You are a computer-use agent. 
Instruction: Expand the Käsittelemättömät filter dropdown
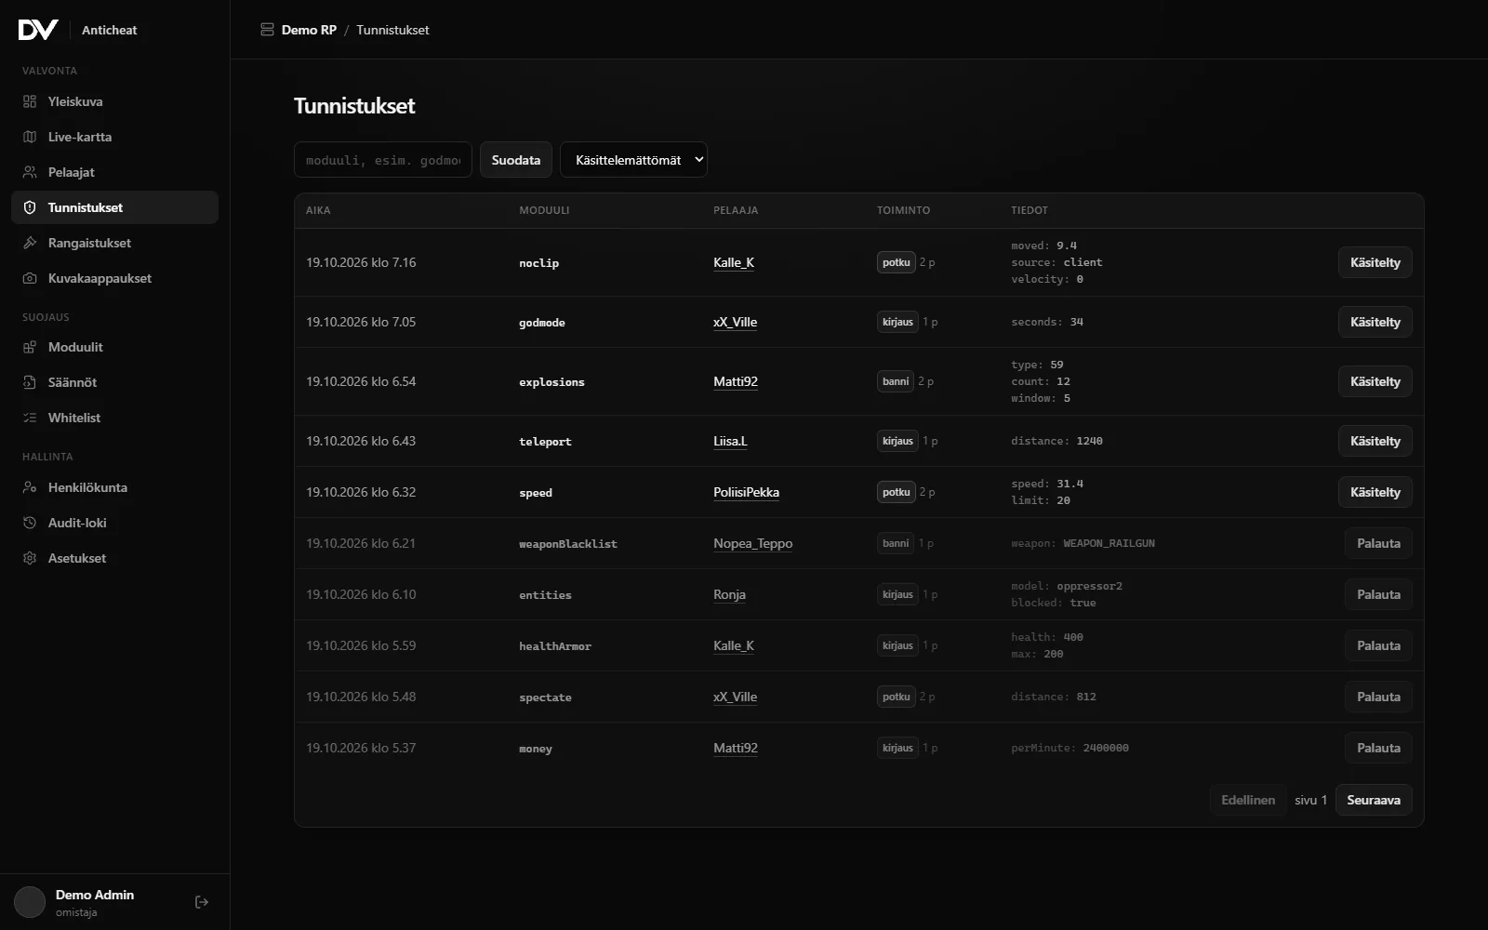click(633, 160)
